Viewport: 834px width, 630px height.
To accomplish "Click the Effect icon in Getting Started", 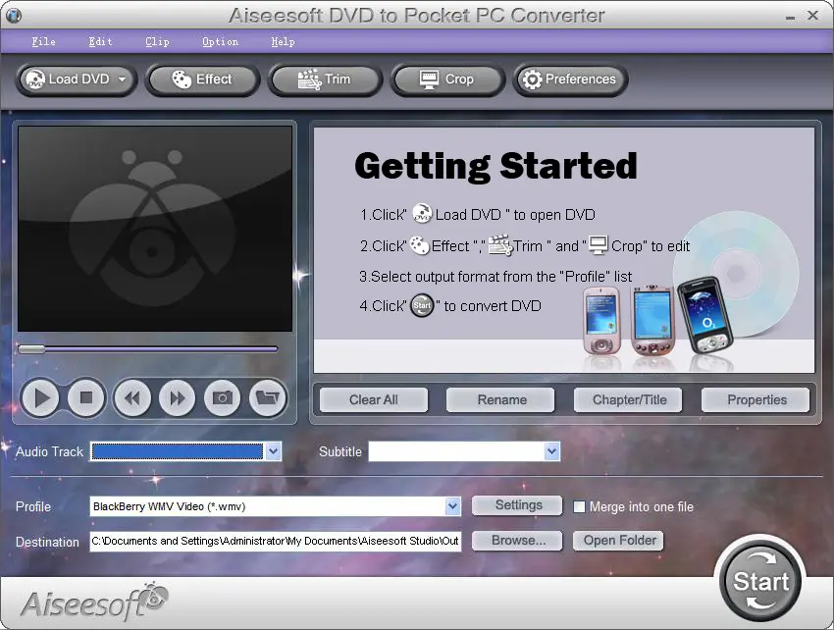I will click(x=420, y=245).
